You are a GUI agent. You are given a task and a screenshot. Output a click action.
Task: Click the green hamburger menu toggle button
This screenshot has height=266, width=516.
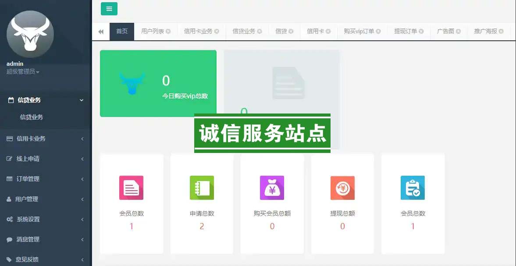click(x=109, y=9)
